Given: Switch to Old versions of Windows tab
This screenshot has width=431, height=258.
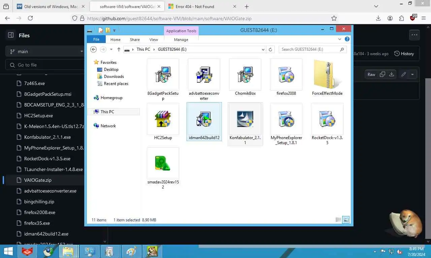Looking at the screenshot, I should [51, 6].
